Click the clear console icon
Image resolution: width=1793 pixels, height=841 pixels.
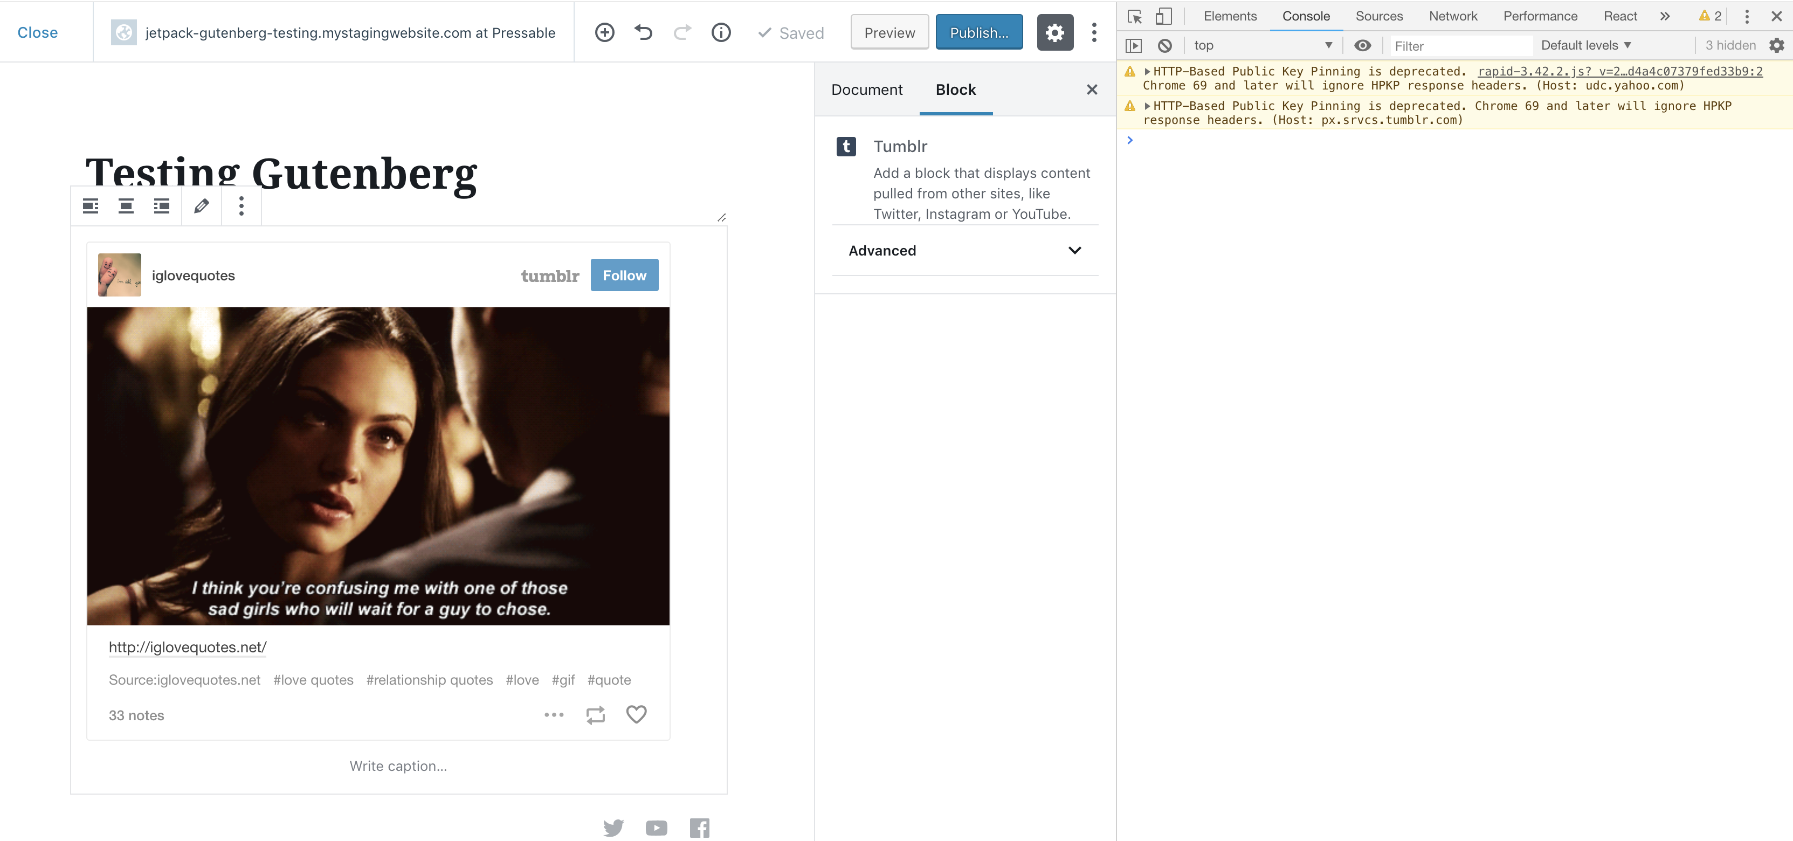coord(1164,46)
